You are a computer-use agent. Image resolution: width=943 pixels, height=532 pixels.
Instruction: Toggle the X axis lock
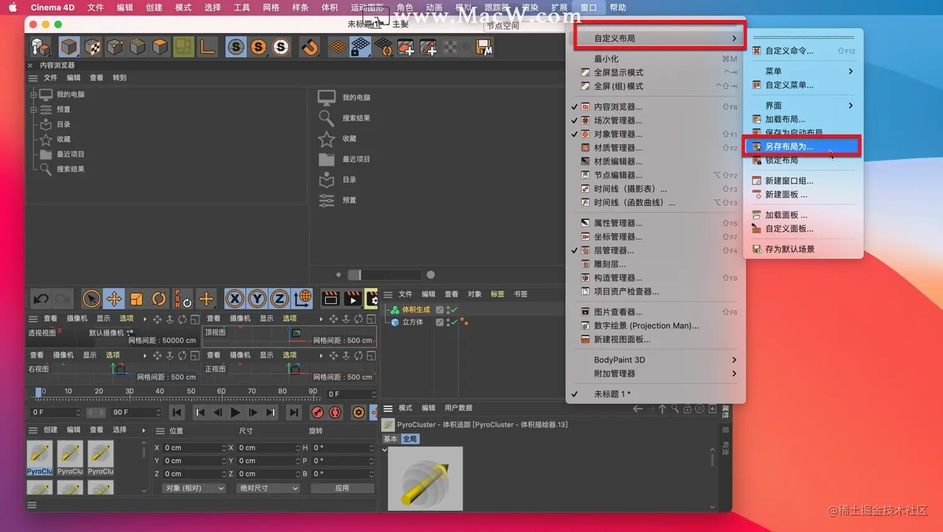pyautogui.click(x=235, y=299)
